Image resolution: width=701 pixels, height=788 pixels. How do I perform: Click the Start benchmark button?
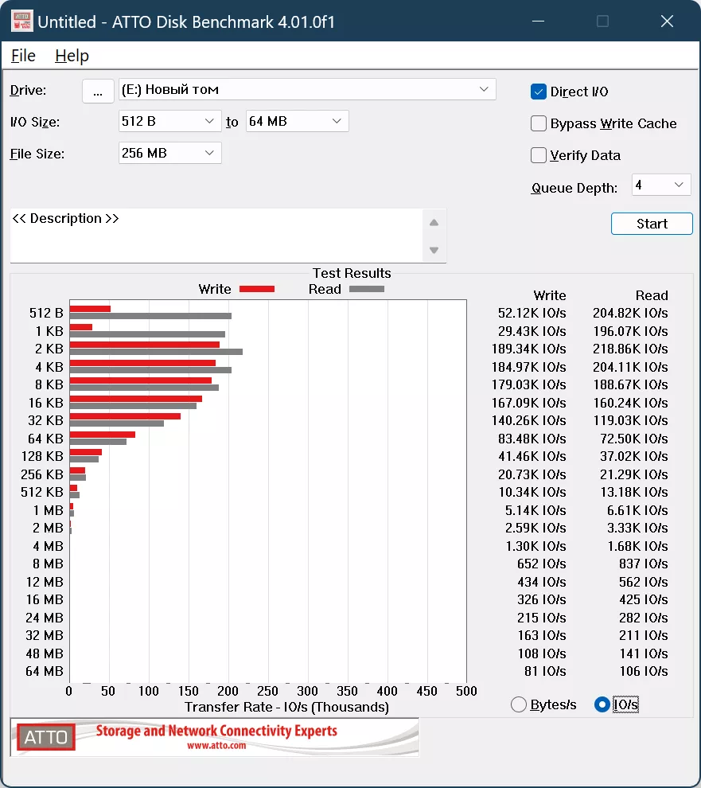pyautogui.click(x=652, y=224)
